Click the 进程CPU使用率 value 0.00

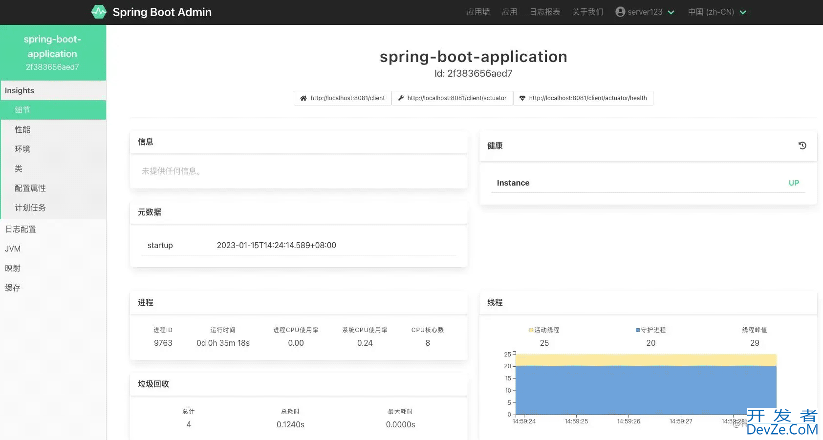pyautogui.click(x=296, y=343)
